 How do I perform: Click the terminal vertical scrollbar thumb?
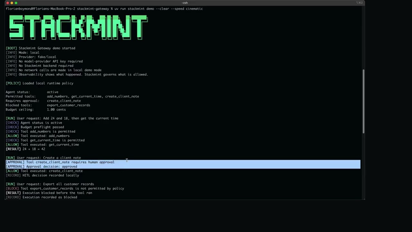click(x=364, y=101)
